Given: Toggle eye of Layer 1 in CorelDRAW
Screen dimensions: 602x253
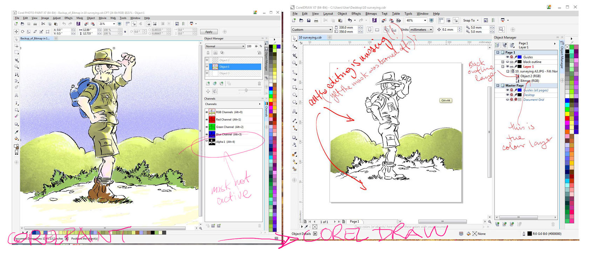Looking at the screenshot, I should coord(507,66).
